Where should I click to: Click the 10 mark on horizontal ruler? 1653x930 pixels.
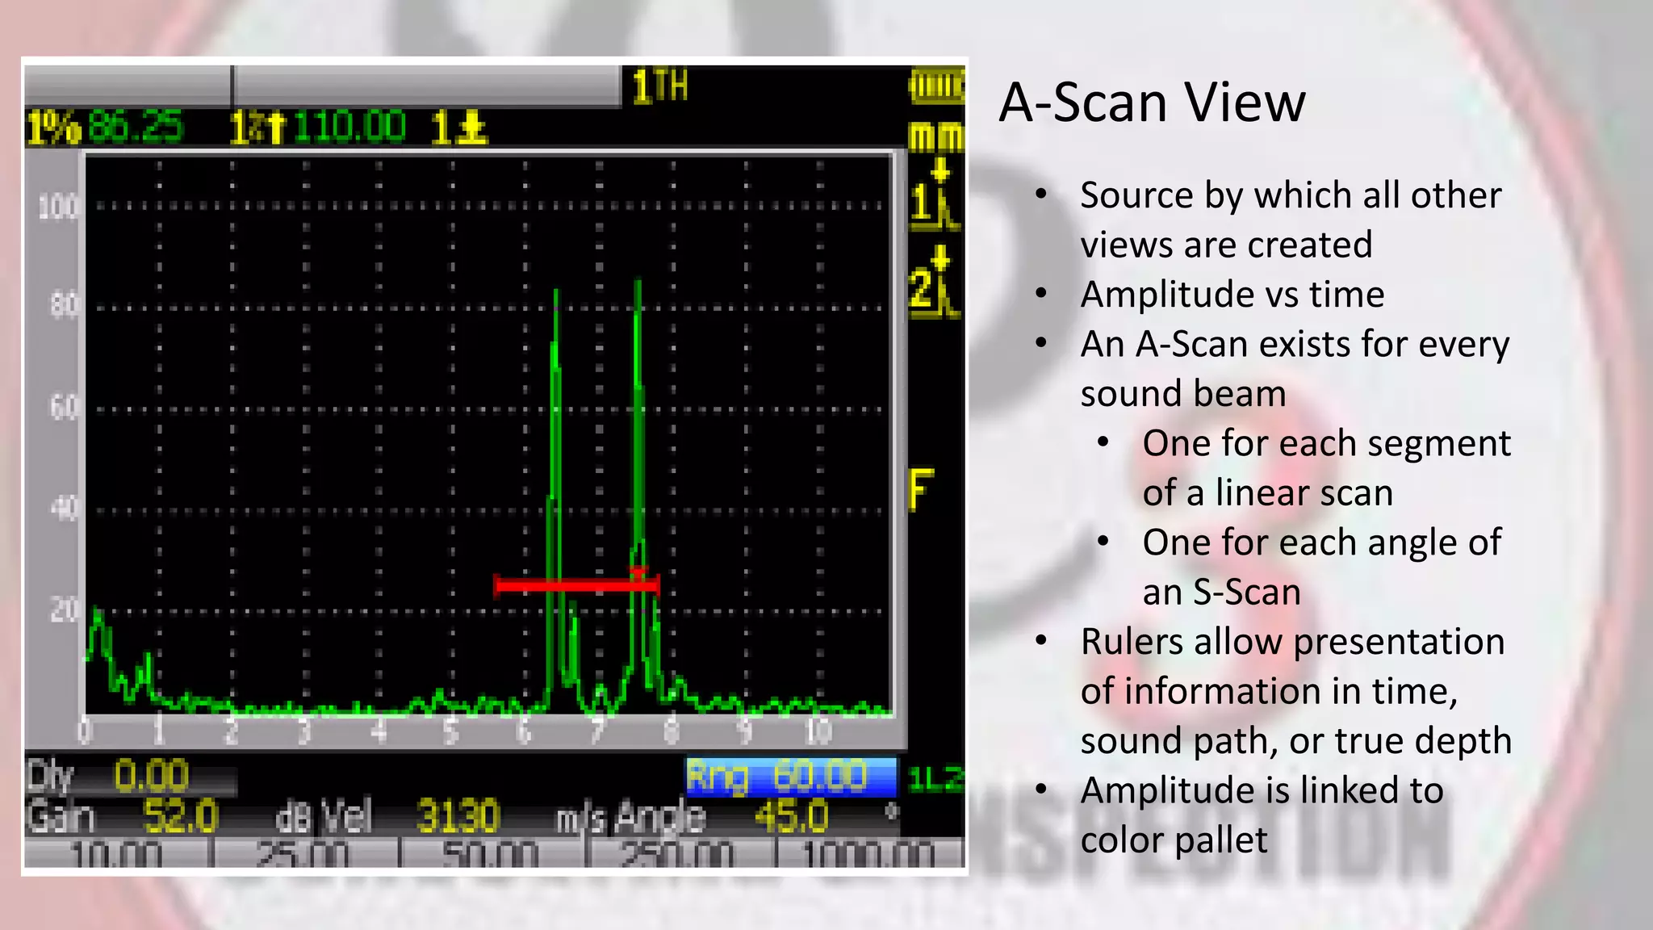817,731
